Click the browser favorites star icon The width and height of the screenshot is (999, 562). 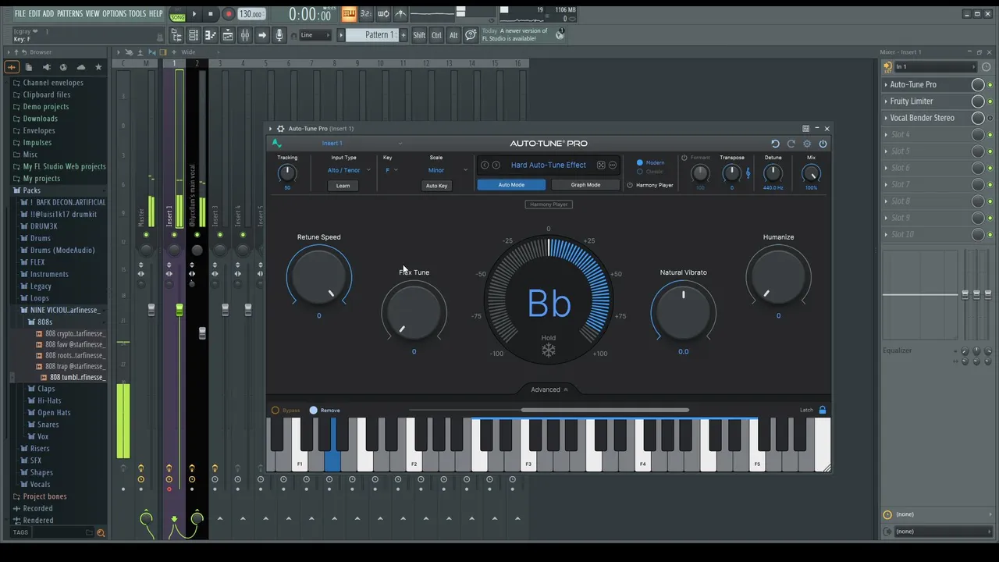tap(98, 67)
